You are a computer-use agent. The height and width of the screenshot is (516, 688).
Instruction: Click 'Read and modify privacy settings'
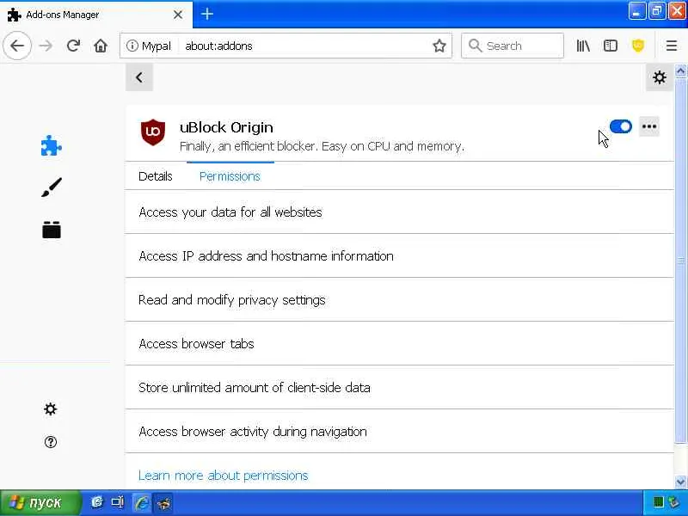(231, 300)
